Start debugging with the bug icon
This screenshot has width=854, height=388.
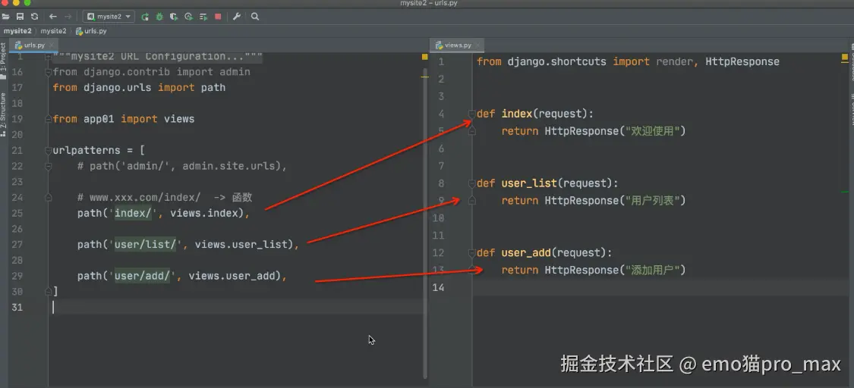(159, 17)
